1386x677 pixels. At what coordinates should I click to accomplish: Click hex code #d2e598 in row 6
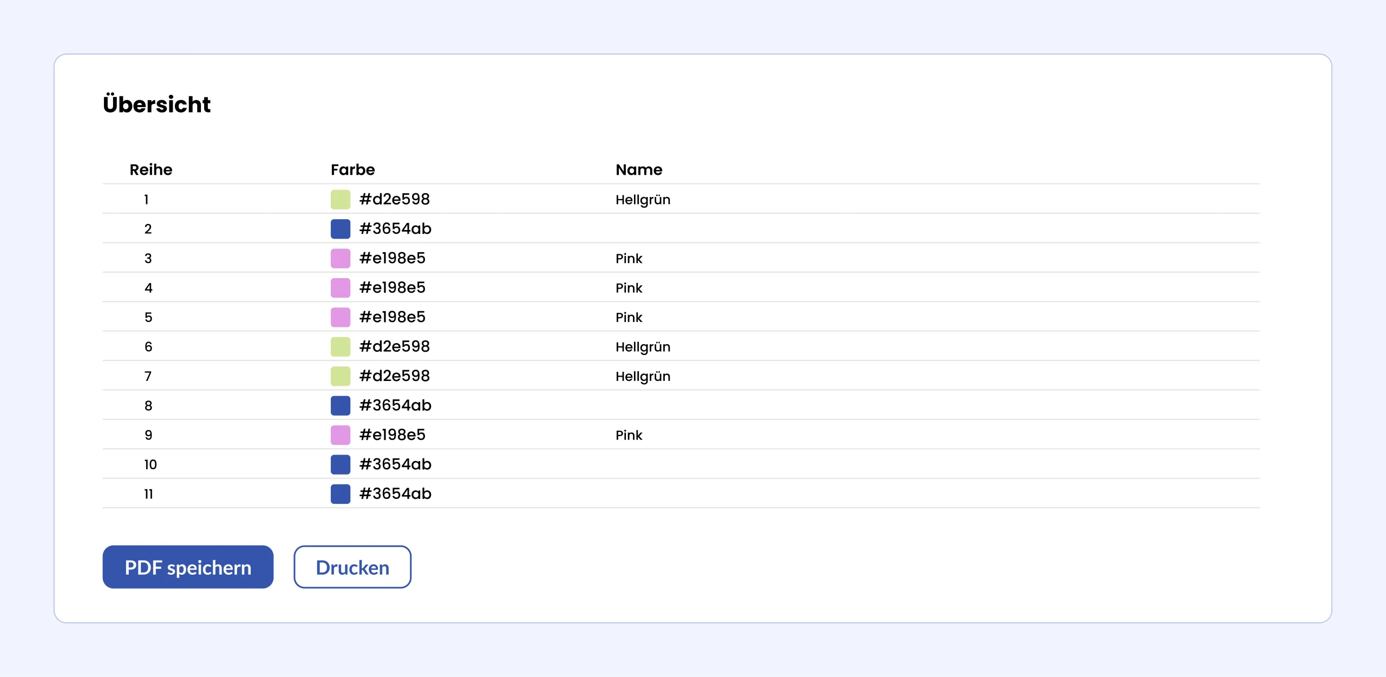[395, 346]
